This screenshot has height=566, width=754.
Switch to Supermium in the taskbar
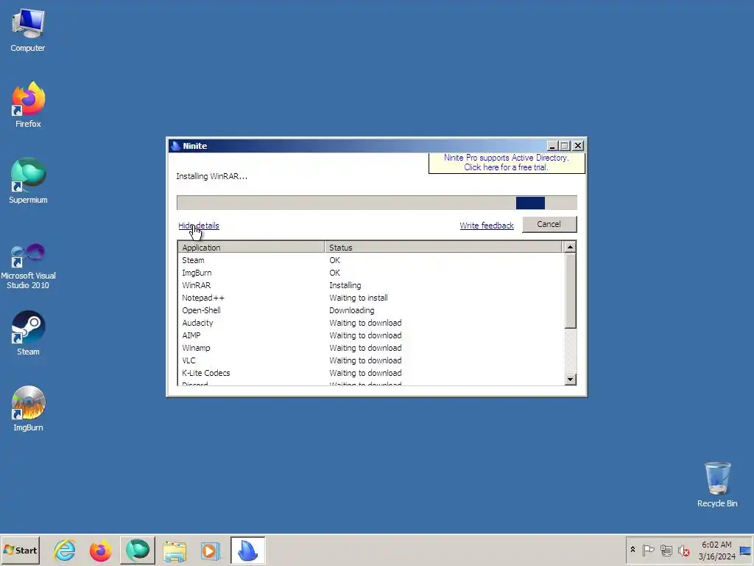pyautogui.click(x=138, y=550)
